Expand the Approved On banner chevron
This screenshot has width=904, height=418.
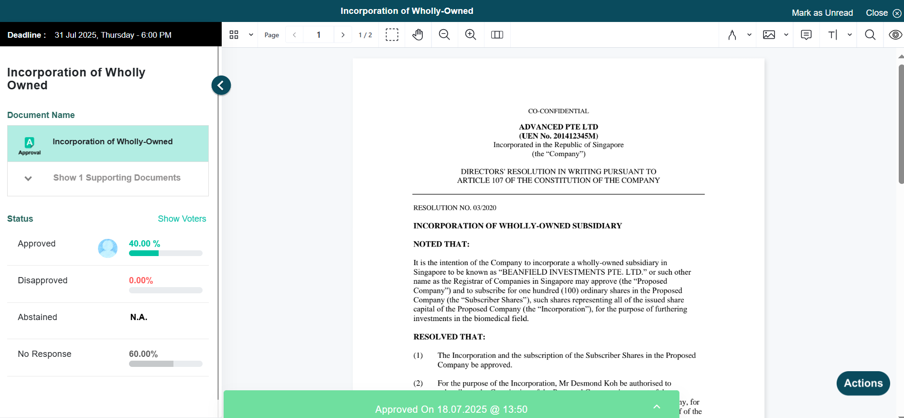tap(657, 407)
